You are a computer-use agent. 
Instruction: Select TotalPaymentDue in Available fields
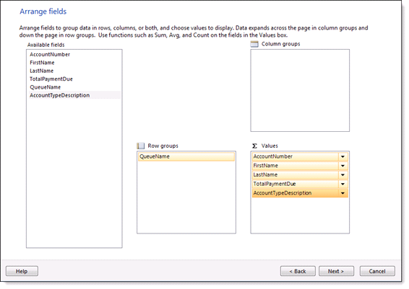(51, 79)
